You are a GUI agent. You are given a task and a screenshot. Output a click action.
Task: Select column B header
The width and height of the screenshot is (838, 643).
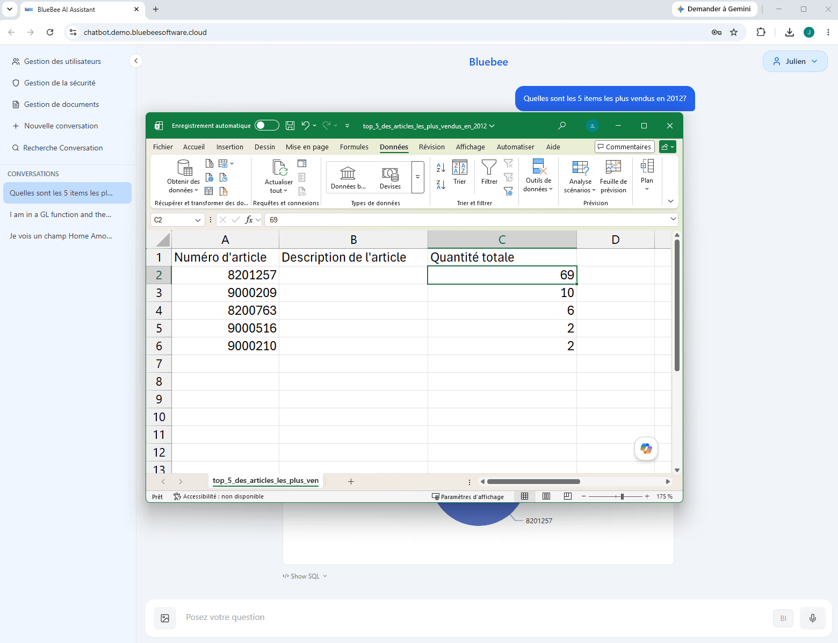[x=353, y=240]
